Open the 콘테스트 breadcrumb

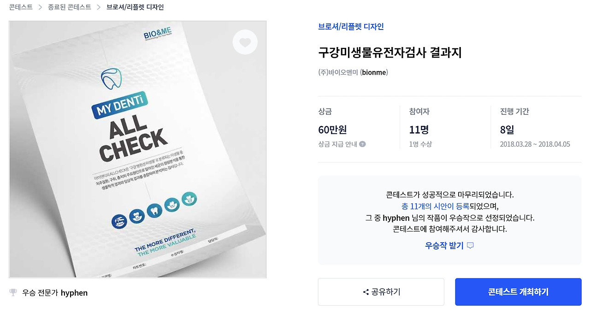coord(21,7)
